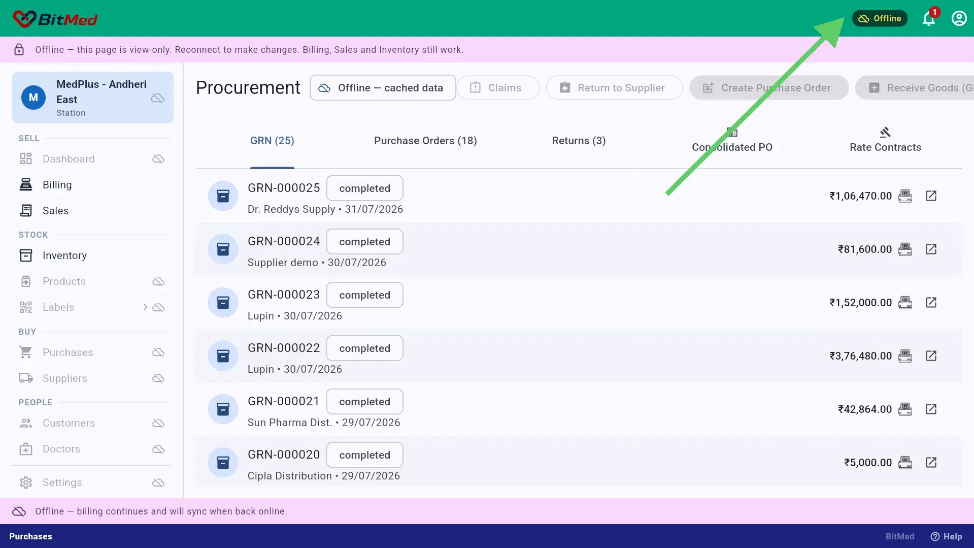This screenshot has height=548, width=974.
Task: Open GRN-000021 in new window
Action: 931,409
